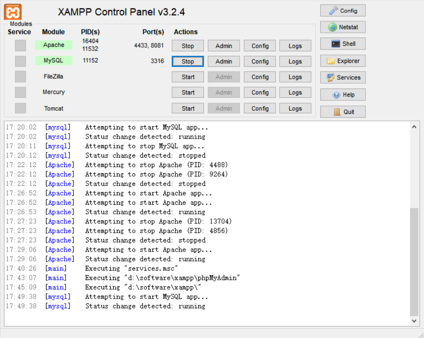Click Apache PID 16404
Viewport: 424px width, 338px height.
pos(90,41)
